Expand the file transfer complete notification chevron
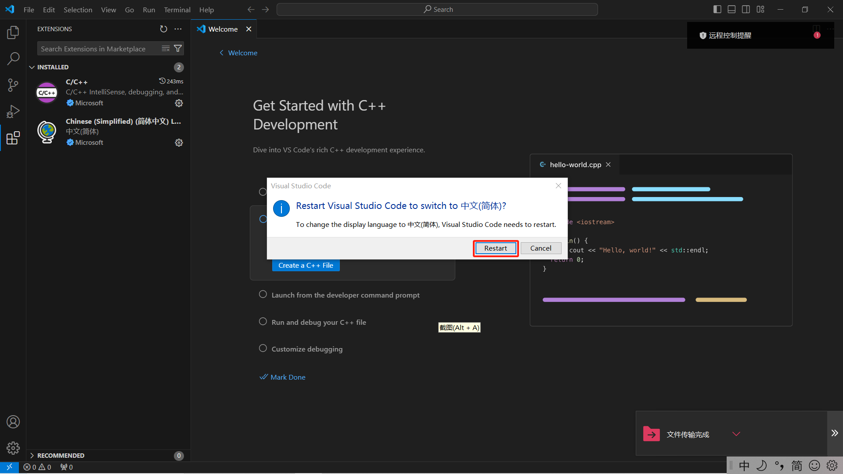843x474 pixels. pyautogui.click(x=736, y=434)
